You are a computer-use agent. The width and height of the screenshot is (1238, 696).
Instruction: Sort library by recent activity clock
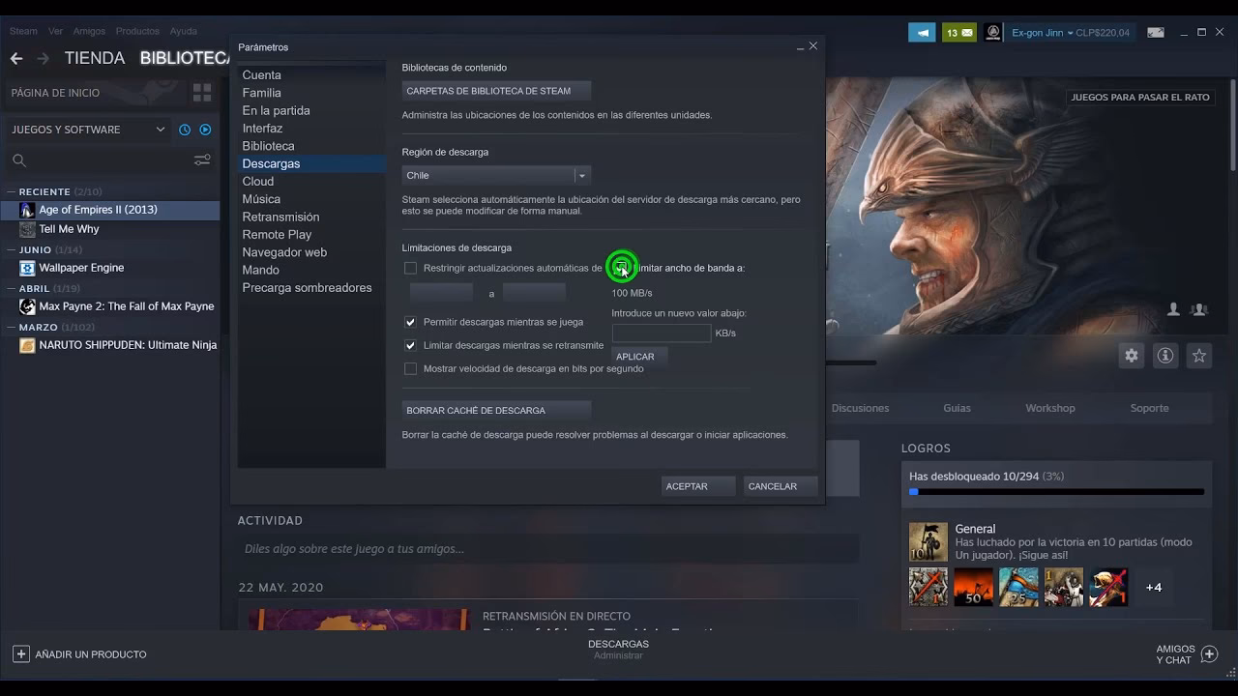(x=185, y=130)
